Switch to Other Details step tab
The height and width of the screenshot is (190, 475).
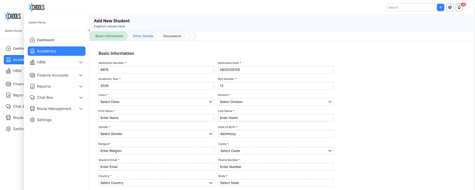click(x=143, y=36)
